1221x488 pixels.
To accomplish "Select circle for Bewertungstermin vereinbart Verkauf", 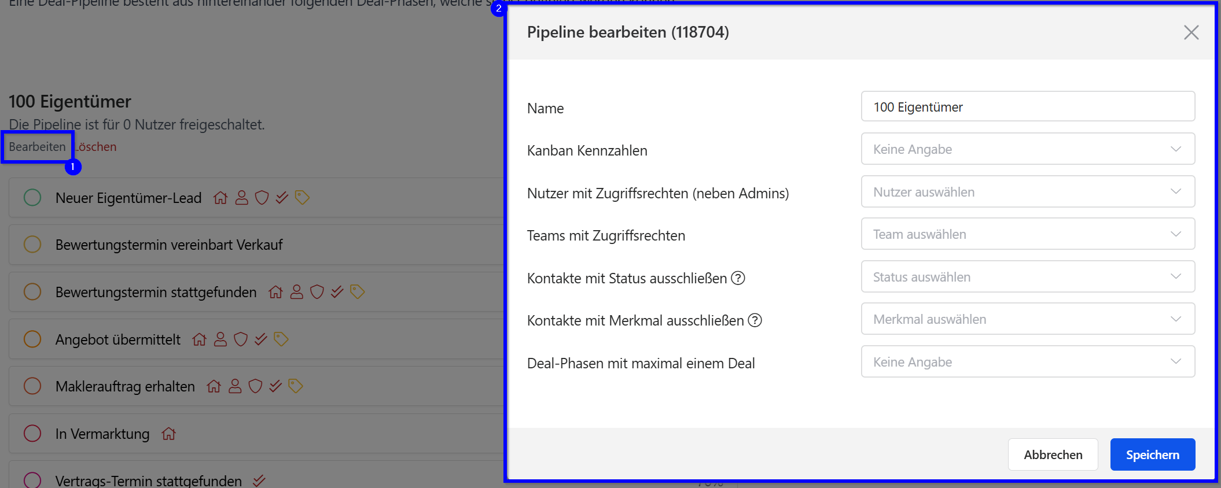I will (32, 245).
